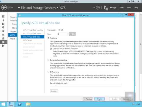Click the Local Server icon in sidebar

coord(3,20)
